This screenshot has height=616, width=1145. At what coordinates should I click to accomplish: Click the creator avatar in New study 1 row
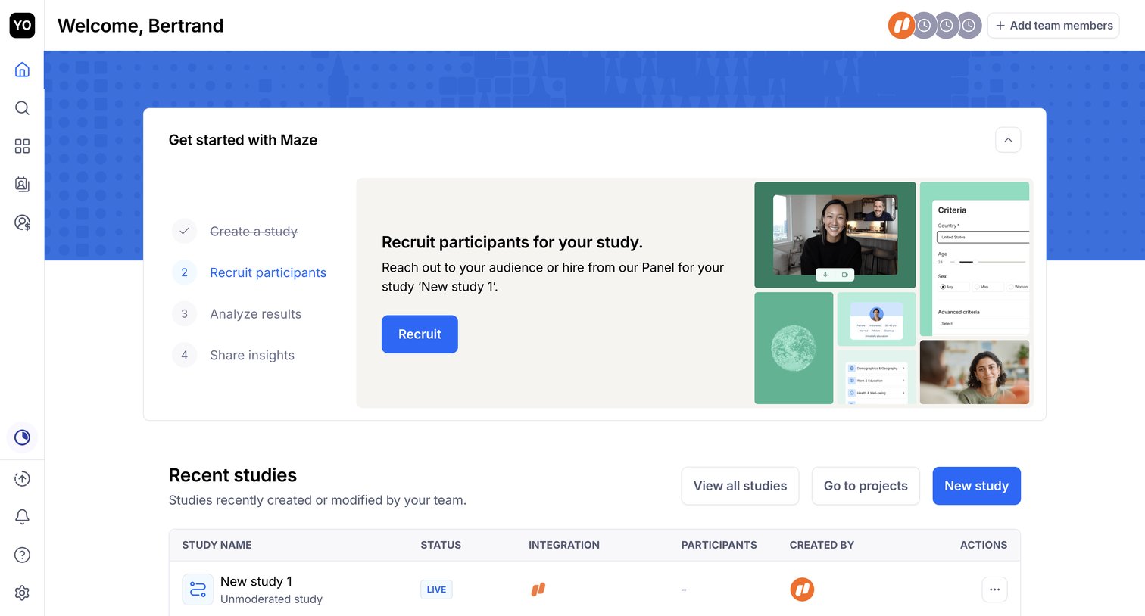(x=802, y=590)
